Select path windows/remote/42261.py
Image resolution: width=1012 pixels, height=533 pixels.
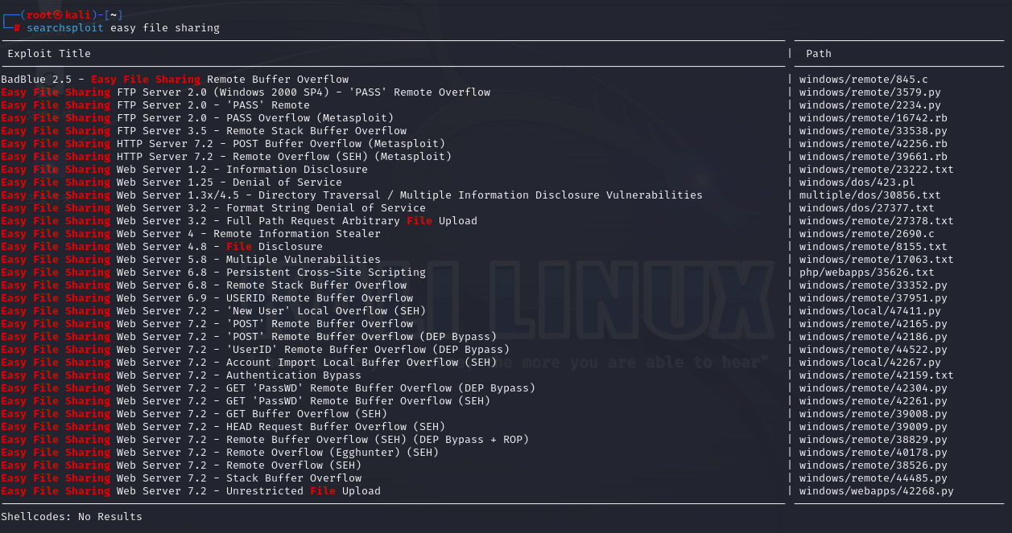[x=874, y=401]
